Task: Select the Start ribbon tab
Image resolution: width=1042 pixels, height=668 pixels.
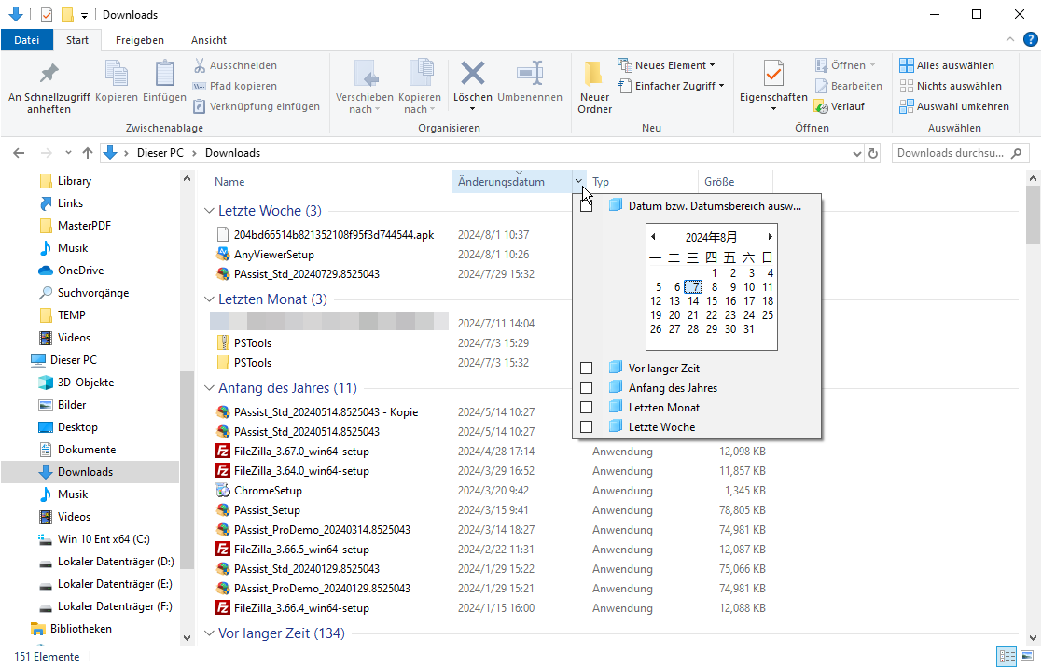Action: tap(77, 40)
